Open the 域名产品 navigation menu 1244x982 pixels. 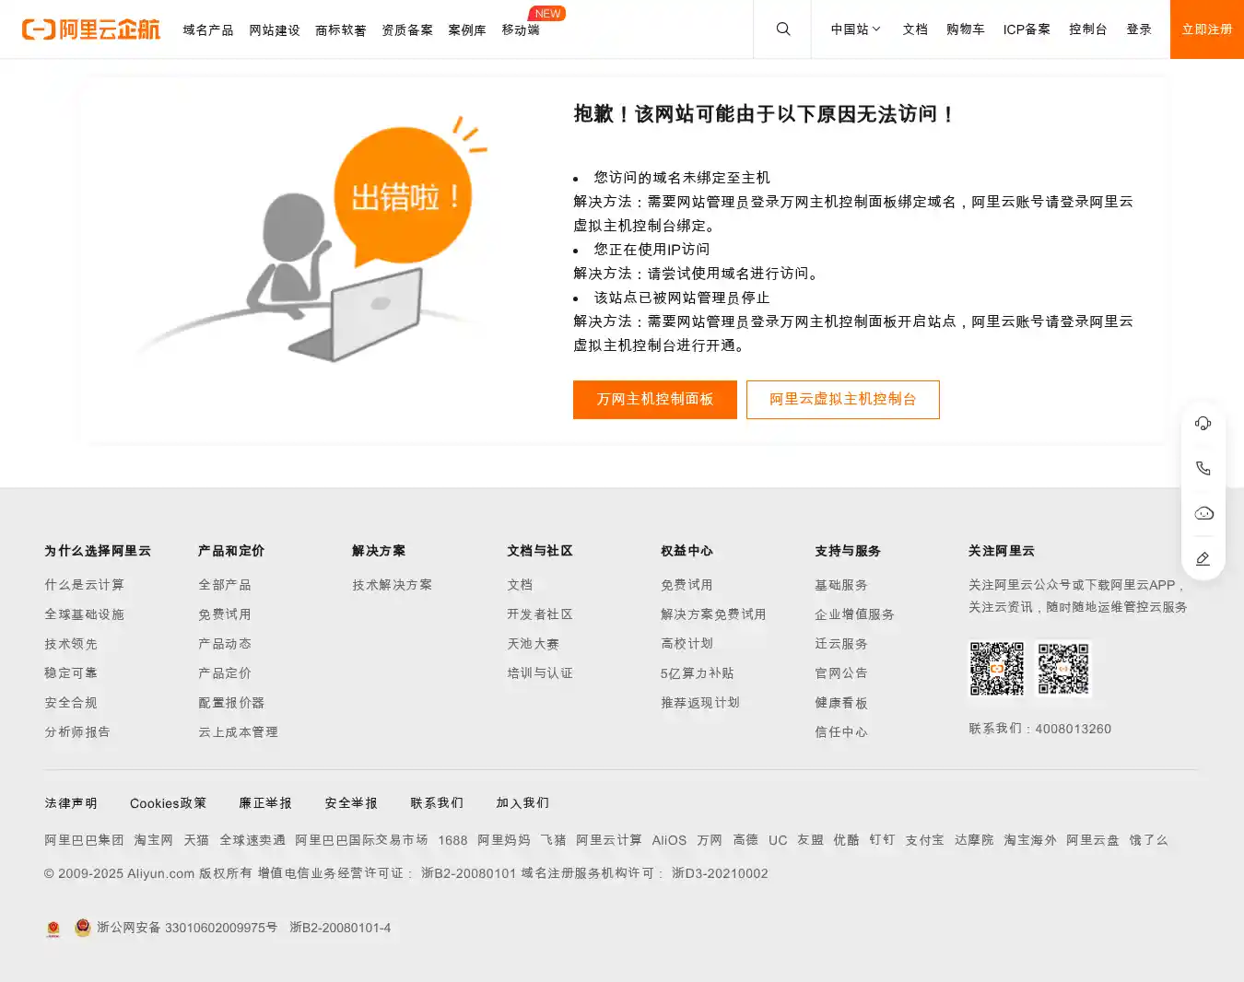(208, 30)
